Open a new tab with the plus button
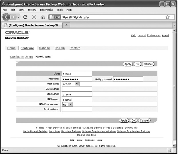This screenshot has height=154, width=178. (66, 25)
